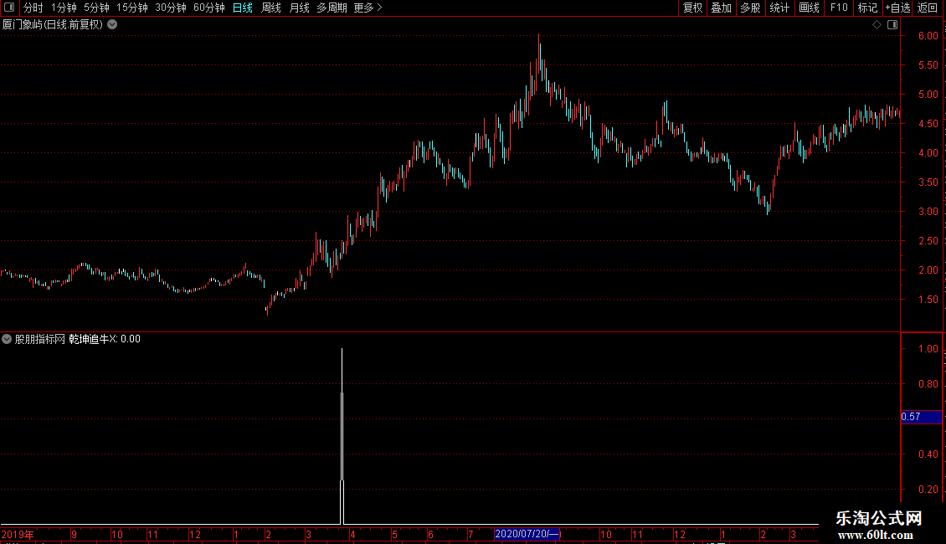Select the 1分钟 period
This screenshot has width=946, height=544.
(64, 8)
